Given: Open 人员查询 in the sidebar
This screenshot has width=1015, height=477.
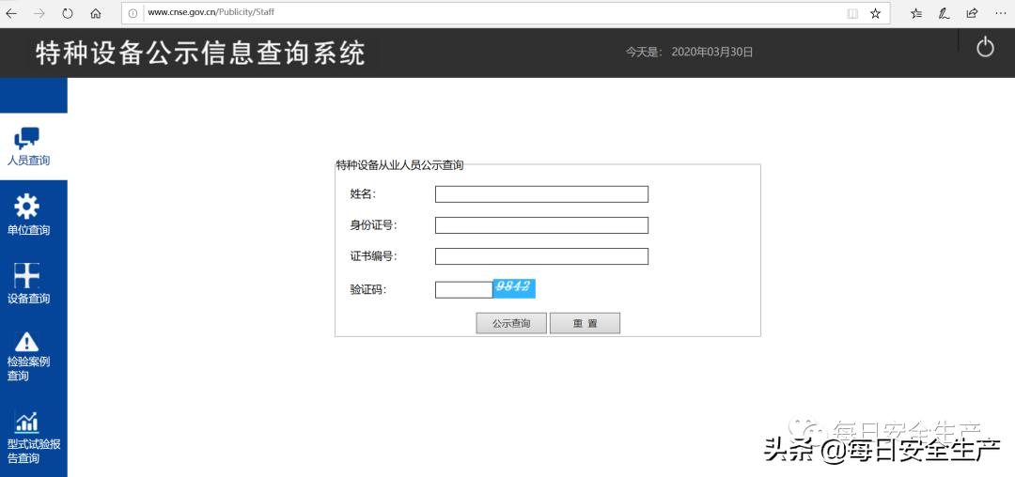Looking at the screenshot, I should point(34,147).
